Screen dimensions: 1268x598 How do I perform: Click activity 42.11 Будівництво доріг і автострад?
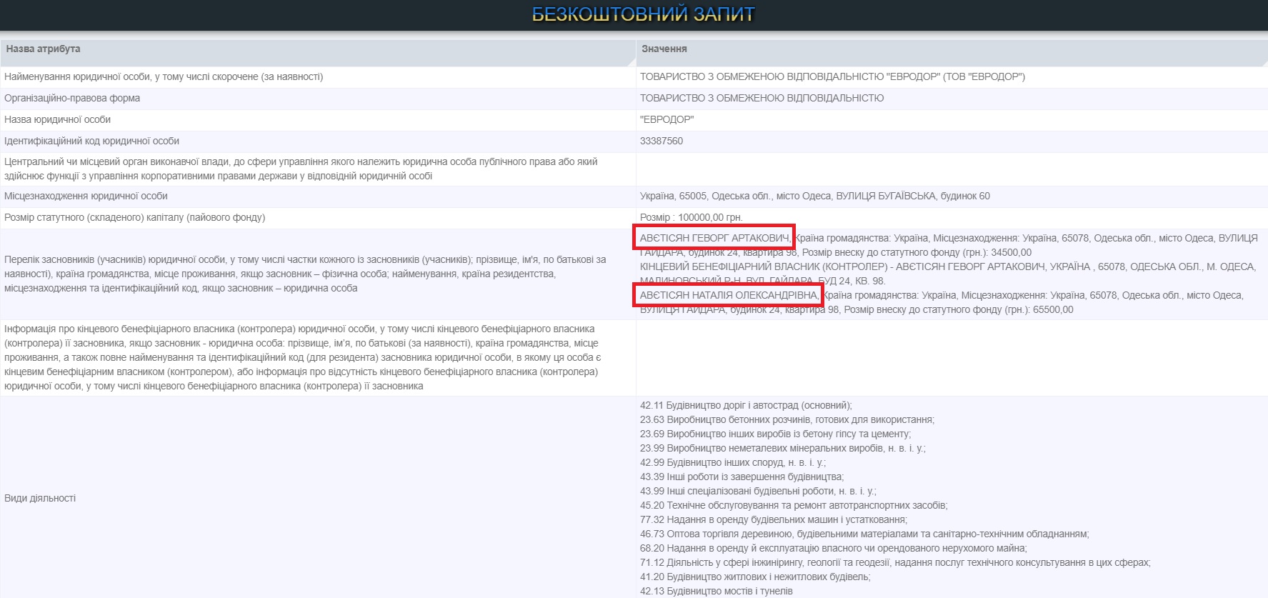point(745,405)
